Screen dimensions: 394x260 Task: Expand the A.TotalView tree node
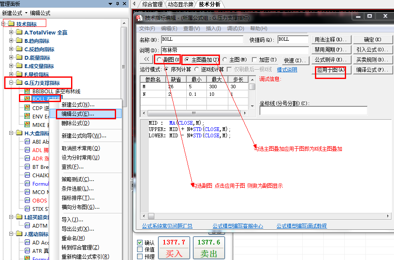pyautogui.click(x=11, y=32)
